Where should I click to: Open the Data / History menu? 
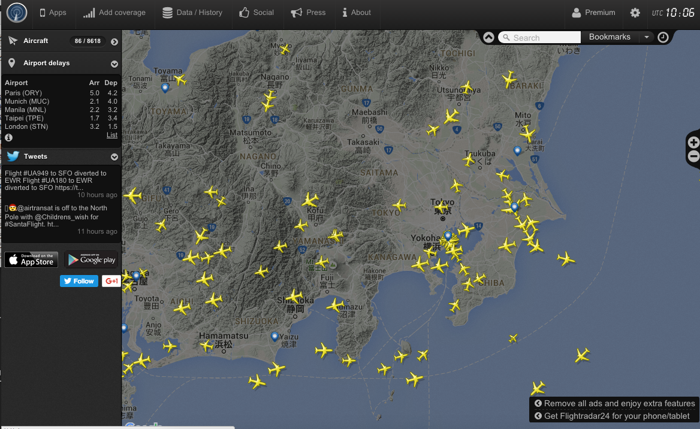pyautogui.click(x=192, y=12)
